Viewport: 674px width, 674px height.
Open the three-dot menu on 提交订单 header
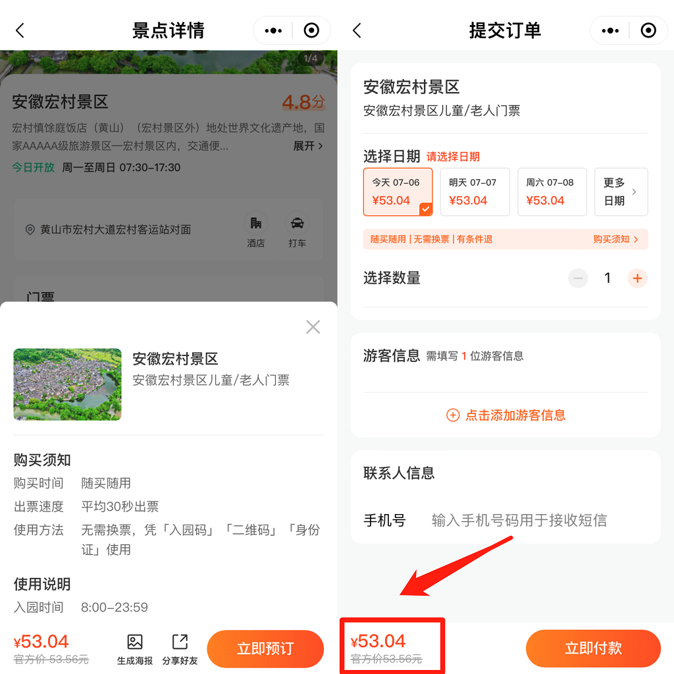coord(610,30)
